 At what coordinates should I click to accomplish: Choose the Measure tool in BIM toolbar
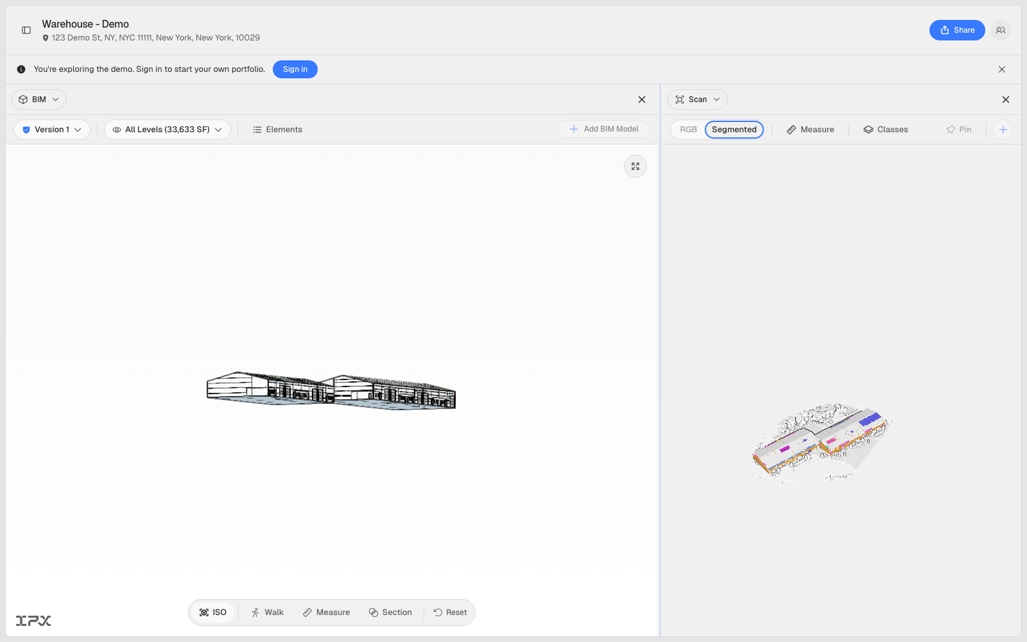click(326, 612)
